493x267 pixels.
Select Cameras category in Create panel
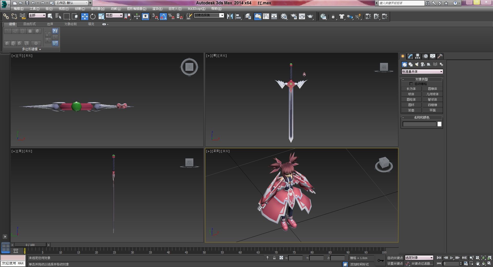(x=423, y=64)
